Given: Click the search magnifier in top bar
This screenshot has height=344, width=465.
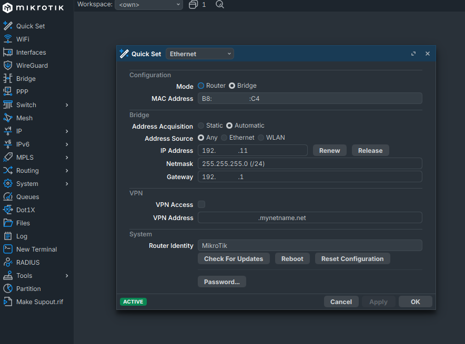Looking at the screenshot, I should tap(220, 4).
